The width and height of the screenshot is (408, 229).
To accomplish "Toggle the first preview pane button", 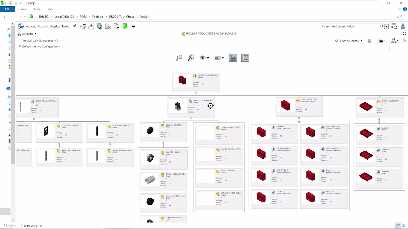I will coord(233,57).
